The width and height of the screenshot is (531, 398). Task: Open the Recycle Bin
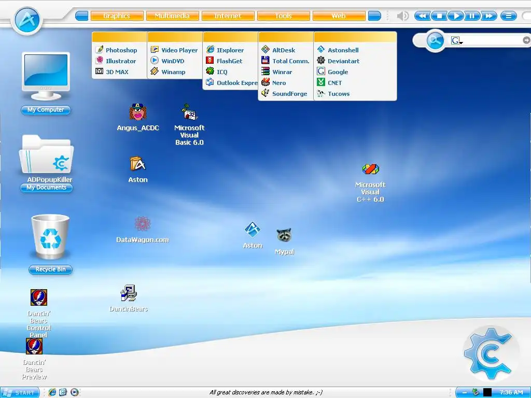50,244
